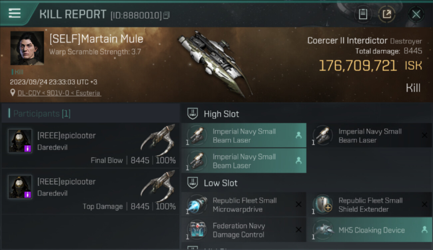Toggle the X on Republic Fleet Small Shield Extender
This screenshot has width=433, height=250.
click(x=424, y=205)
